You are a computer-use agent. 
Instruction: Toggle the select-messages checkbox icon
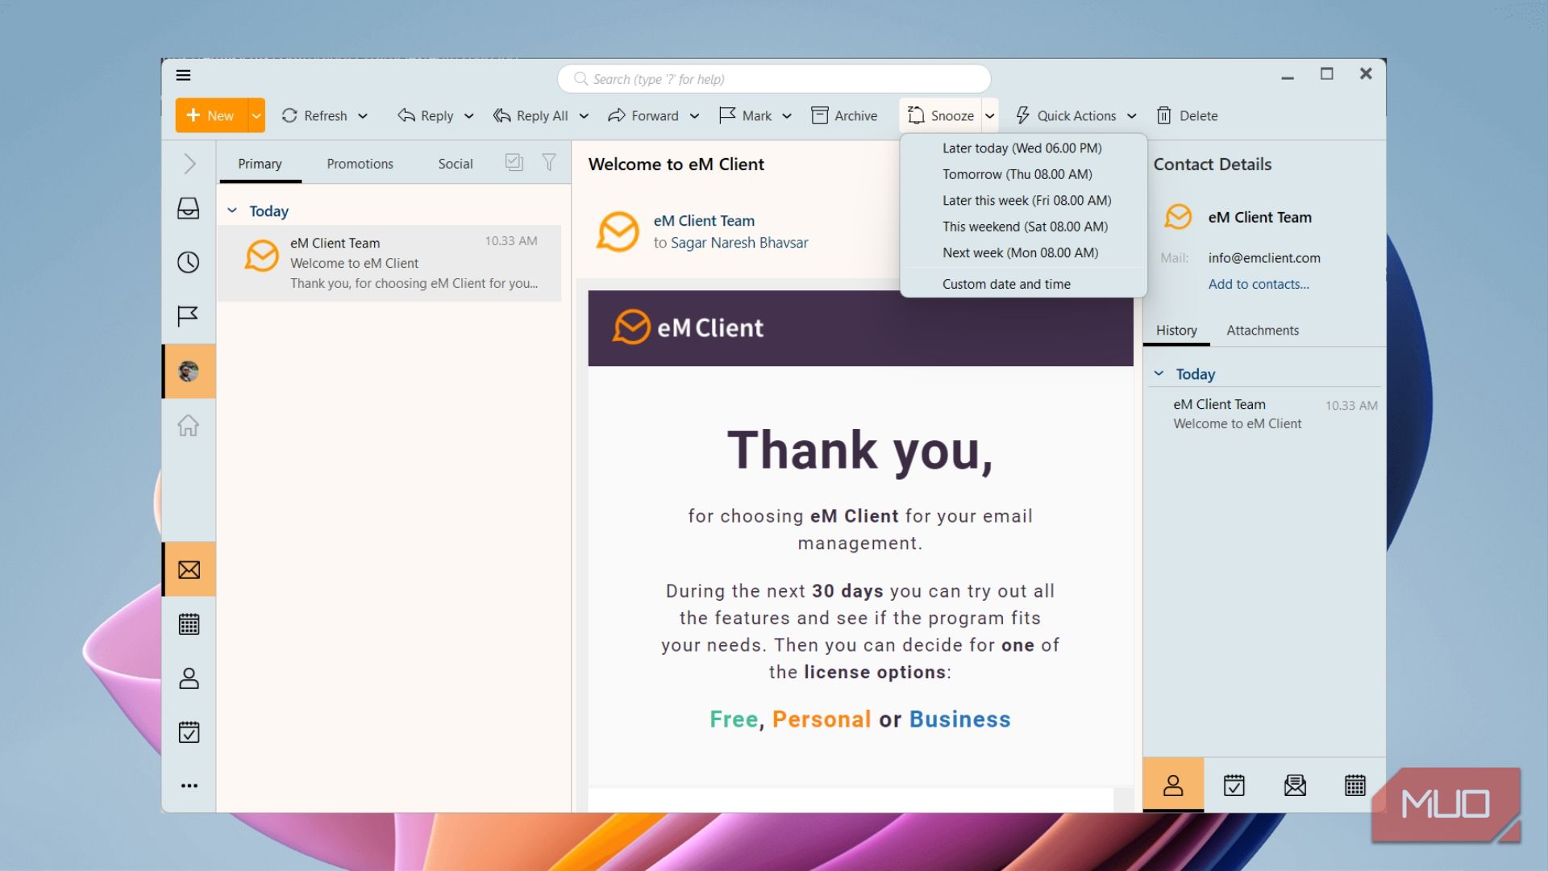514,163
